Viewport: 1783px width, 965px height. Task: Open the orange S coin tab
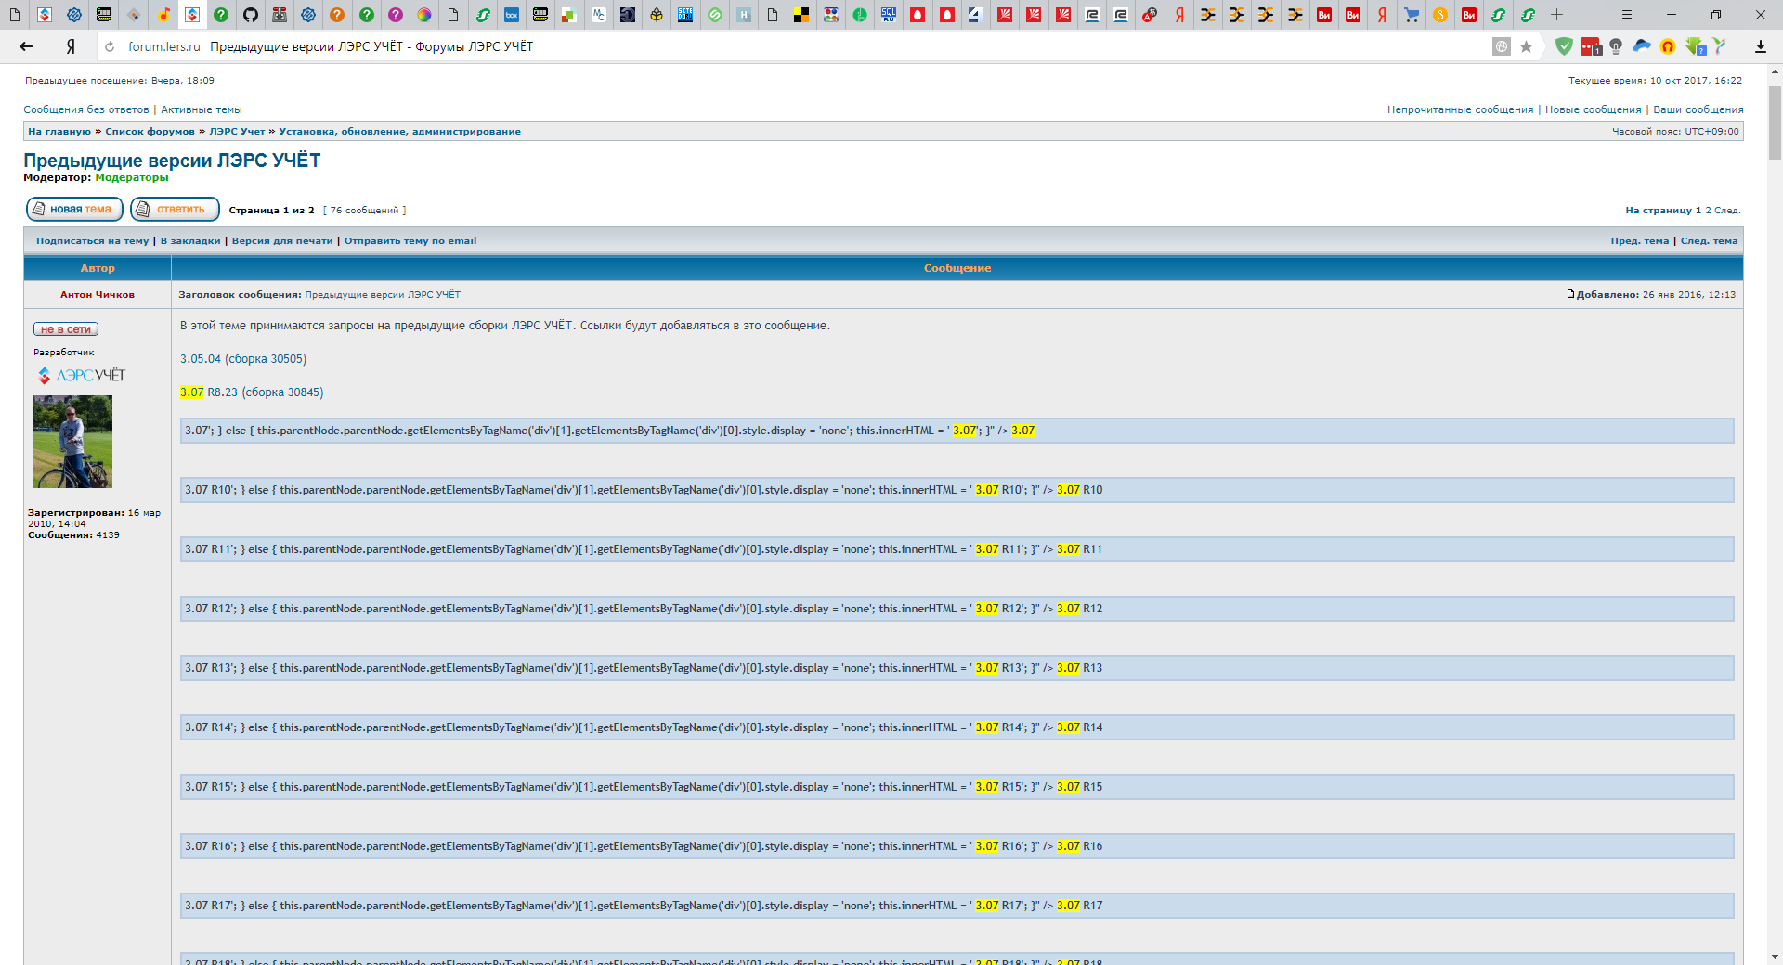click(1440, 15)
